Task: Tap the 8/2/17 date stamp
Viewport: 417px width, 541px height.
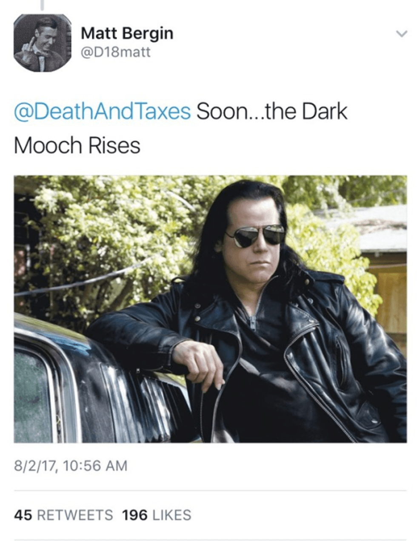Action: tap(36, 465)
